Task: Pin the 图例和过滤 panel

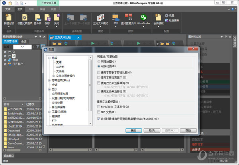Action: [226, 37]
